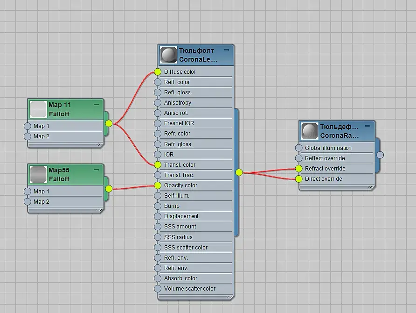
Task: Click the Self-illum. input socket
Action: click(158, 196)
